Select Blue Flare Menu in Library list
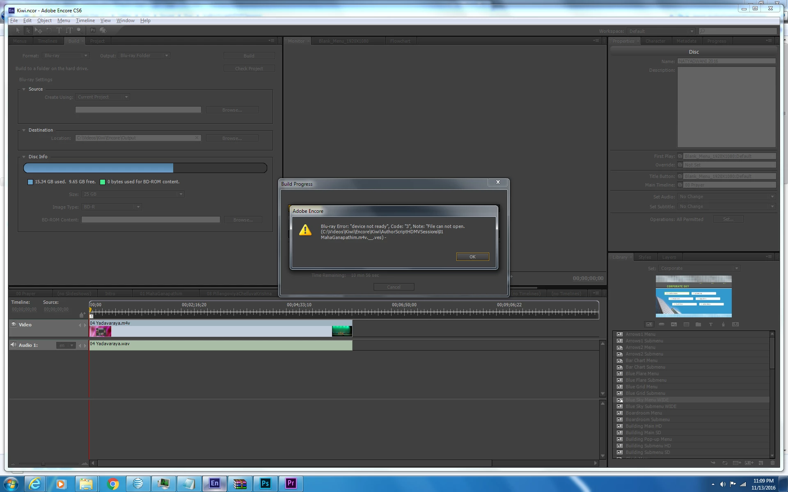The height and width of the screenshot is (492, 788). pos(642,374)
